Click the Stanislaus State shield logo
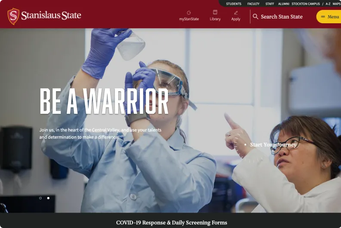 13,16
